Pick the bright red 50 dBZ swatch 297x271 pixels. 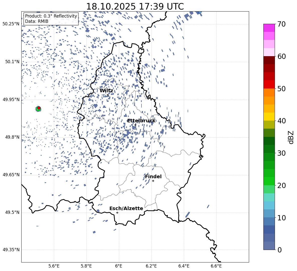(x=269, y=84)
